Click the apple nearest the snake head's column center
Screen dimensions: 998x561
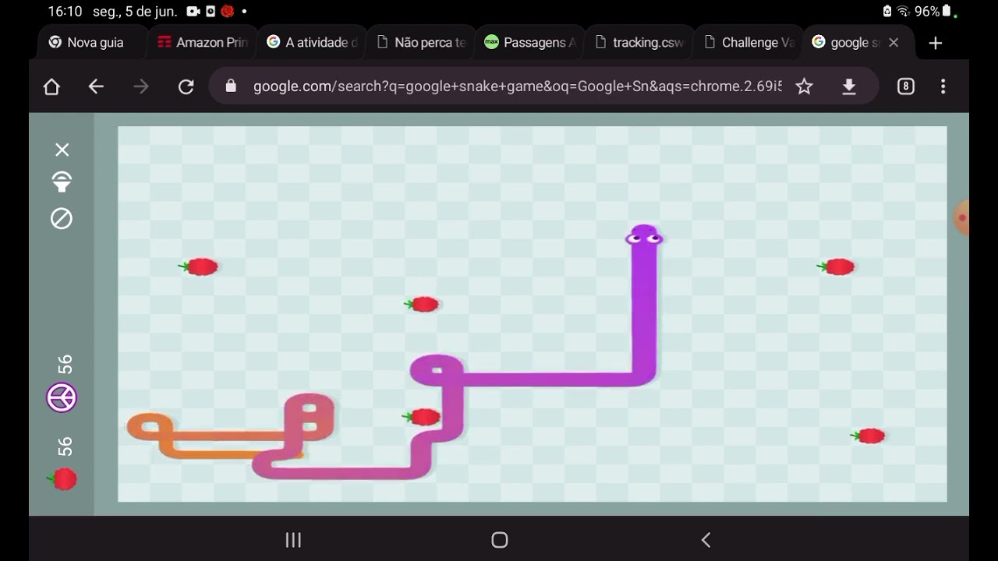pos(836,267)
